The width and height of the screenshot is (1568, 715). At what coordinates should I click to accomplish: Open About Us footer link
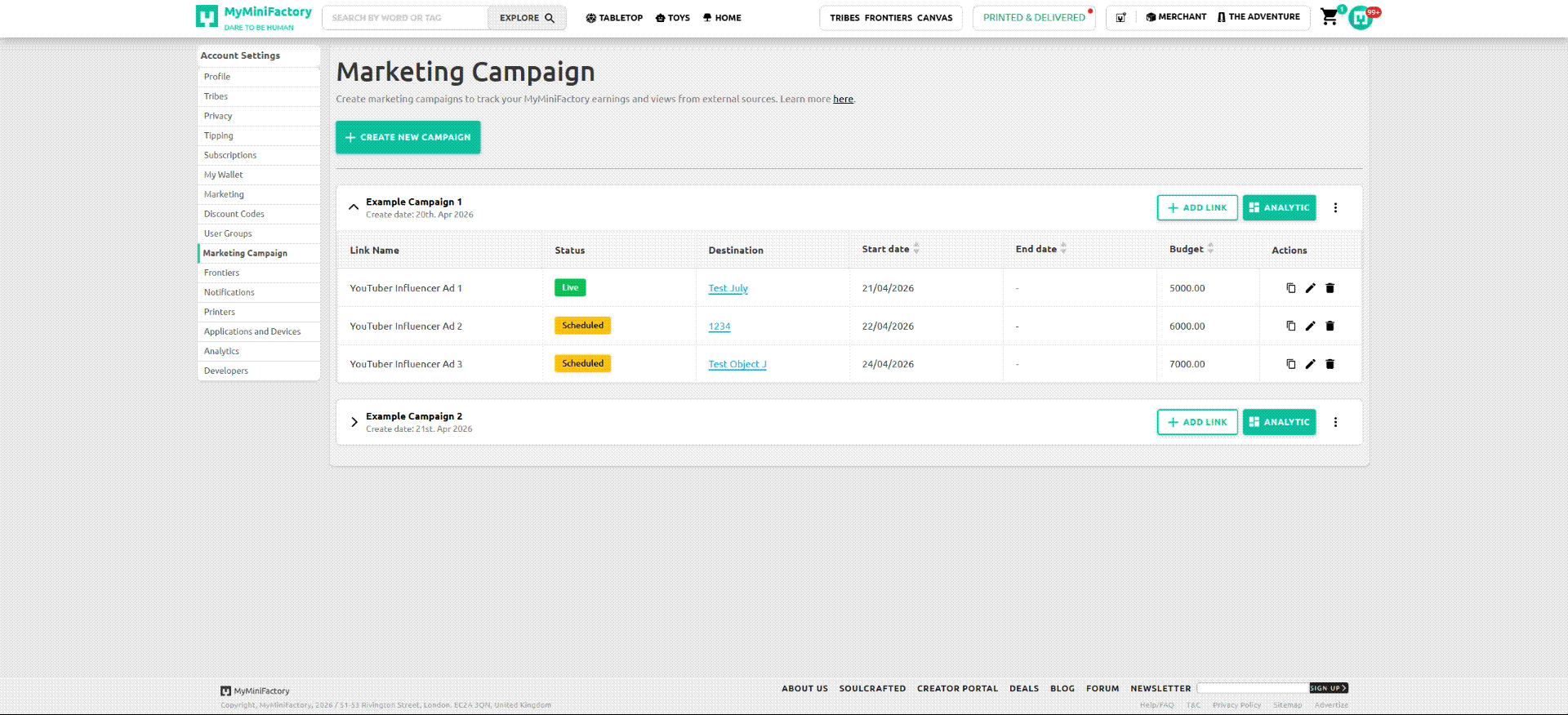click(x=804, y=689)
